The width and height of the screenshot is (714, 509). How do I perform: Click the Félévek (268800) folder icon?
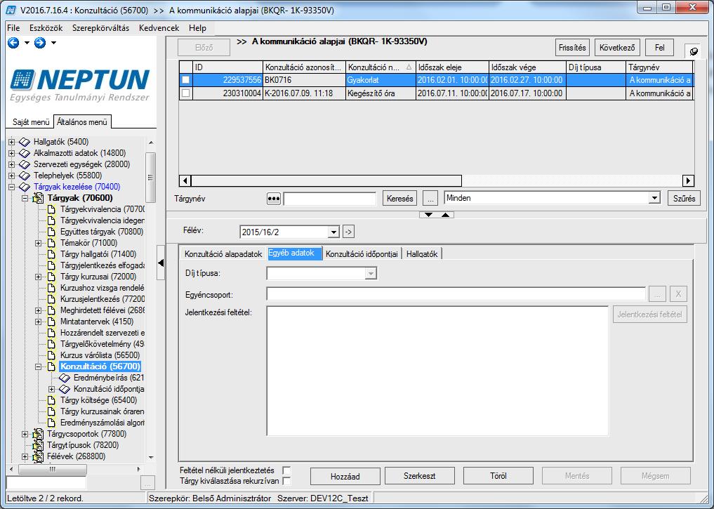[38, 456]
